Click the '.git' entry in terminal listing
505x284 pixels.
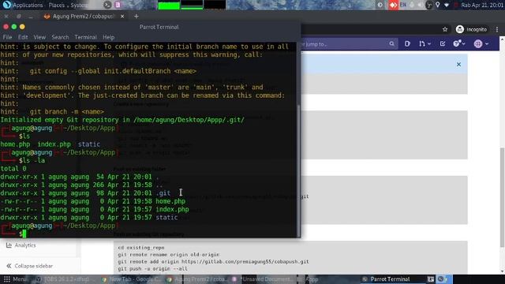click(163, 193)
